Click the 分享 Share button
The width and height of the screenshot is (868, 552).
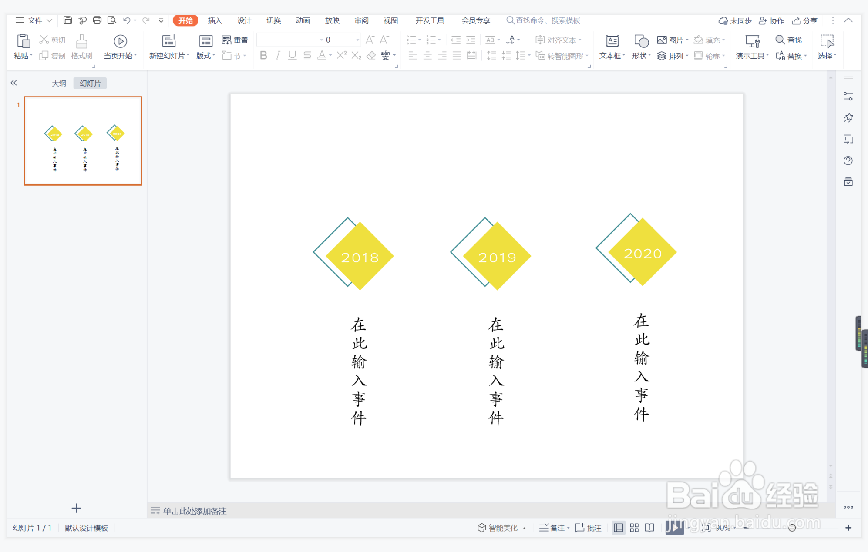pyautogui.click(x=805, y=20)
